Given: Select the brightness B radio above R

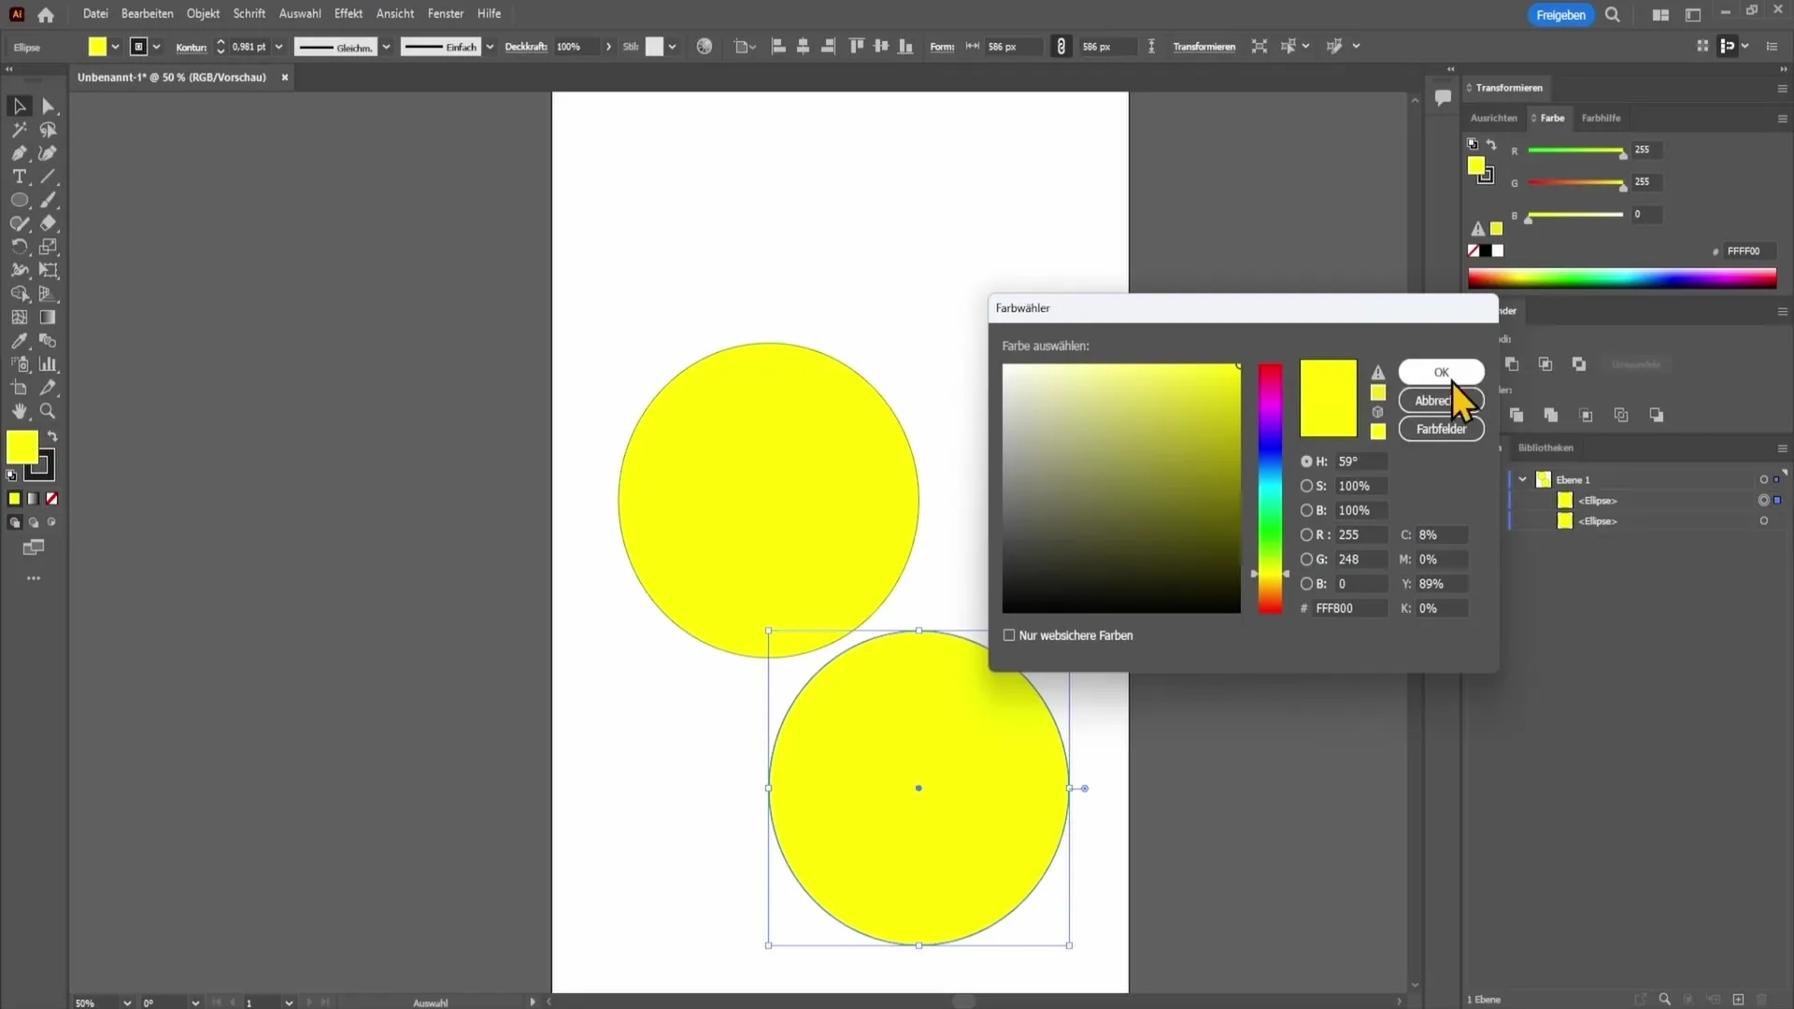Looking at the screenshot, I should (x=1306, y=510).
